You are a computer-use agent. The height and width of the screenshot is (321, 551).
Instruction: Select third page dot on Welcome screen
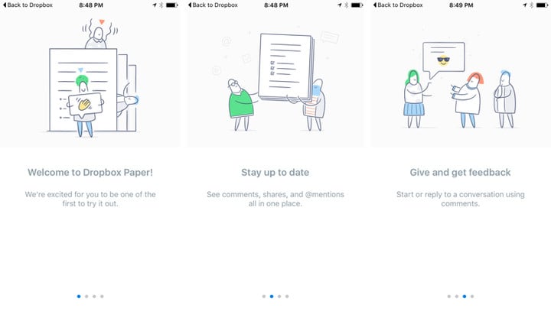tap(94, 297)
